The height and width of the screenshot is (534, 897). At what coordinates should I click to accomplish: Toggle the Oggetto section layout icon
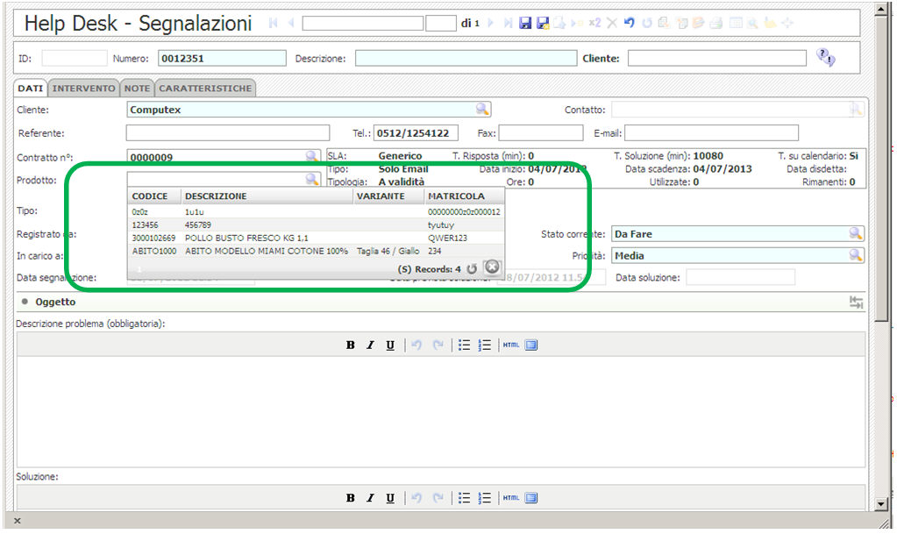point(856,303)
